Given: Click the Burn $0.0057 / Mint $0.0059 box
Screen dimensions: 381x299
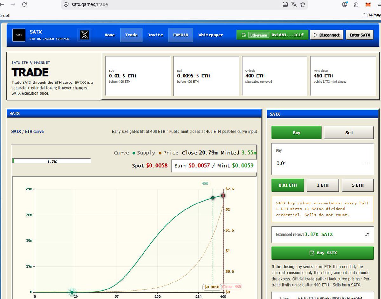Looking at the screenshot, I should click(x=214, y=166).
